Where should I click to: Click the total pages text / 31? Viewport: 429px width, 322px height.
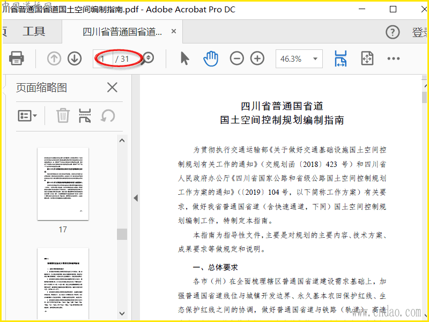point(122,59)
